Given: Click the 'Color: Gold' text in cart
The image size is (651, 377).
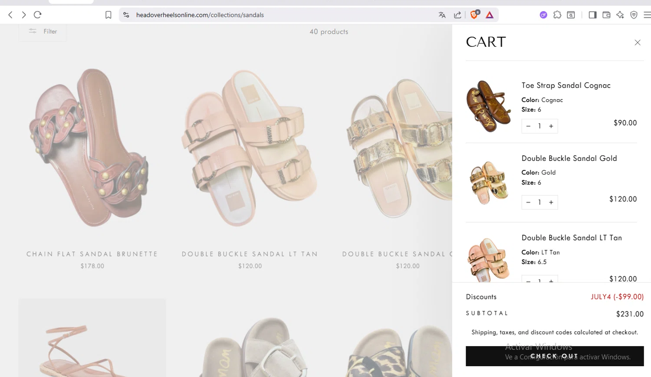Looking at the screenshot, I should (x=539, y=172).
